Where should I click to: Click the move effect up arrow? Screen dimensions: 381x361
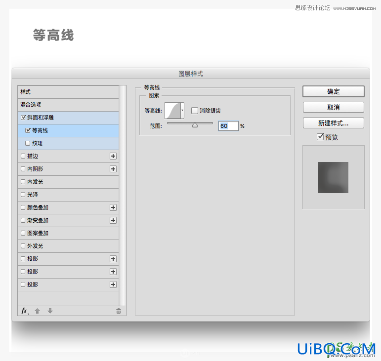pos(37,311)
